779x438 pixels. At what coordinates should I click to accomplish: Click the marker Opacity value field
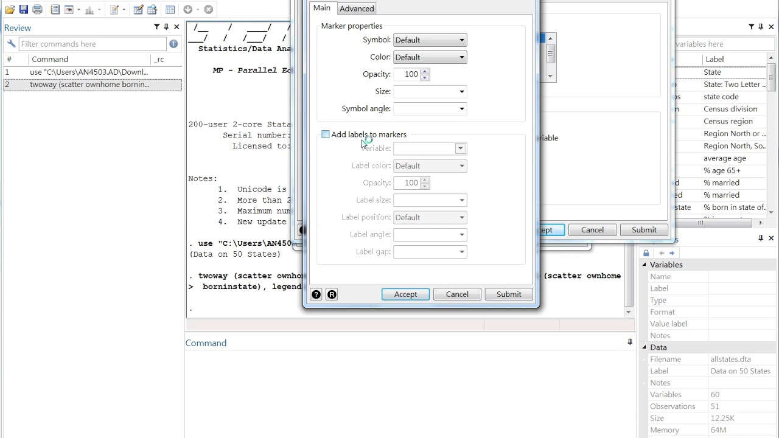407,74
